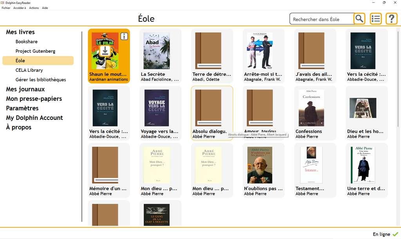Select the Éole library entry
Viewport: 401px width, 239px height.
click(x=38, y=61)
